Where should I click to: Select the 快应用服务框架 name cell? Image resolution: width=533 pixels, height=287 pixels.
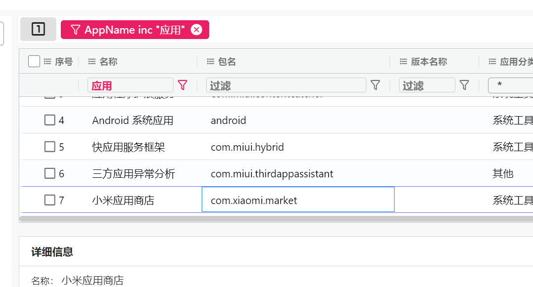click(129, 147)
